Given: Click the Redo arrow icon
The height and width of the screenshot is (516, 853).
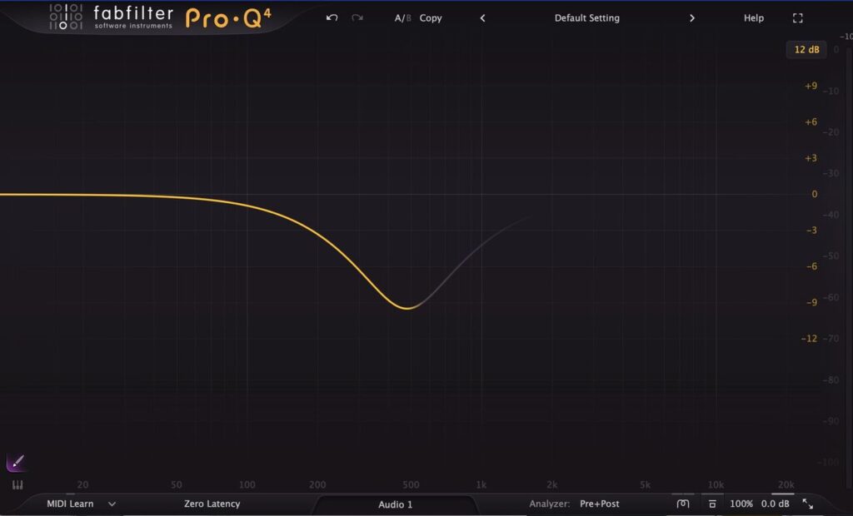Looking at the screenshot, I should (357, 18).
